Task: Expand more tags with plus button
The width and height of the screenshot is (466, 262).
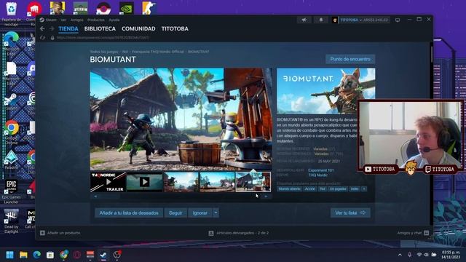Action: [364, 189]
